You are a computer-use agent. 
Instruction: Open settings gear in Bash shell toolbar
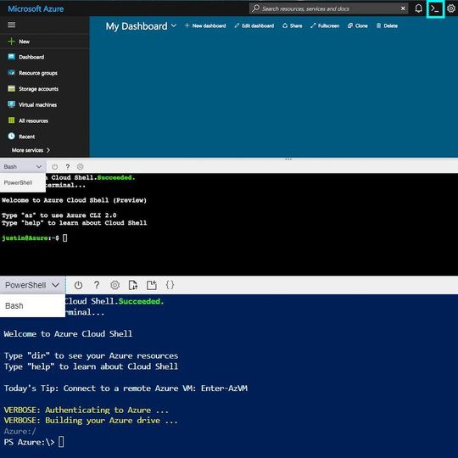pyautogui.click(x=80, y=166)
